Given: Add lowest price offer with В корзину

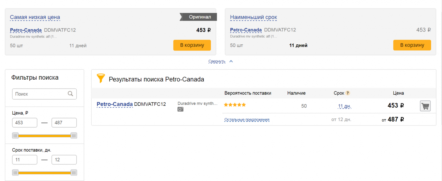Looking at the screenshot, I should click(192, 45).
